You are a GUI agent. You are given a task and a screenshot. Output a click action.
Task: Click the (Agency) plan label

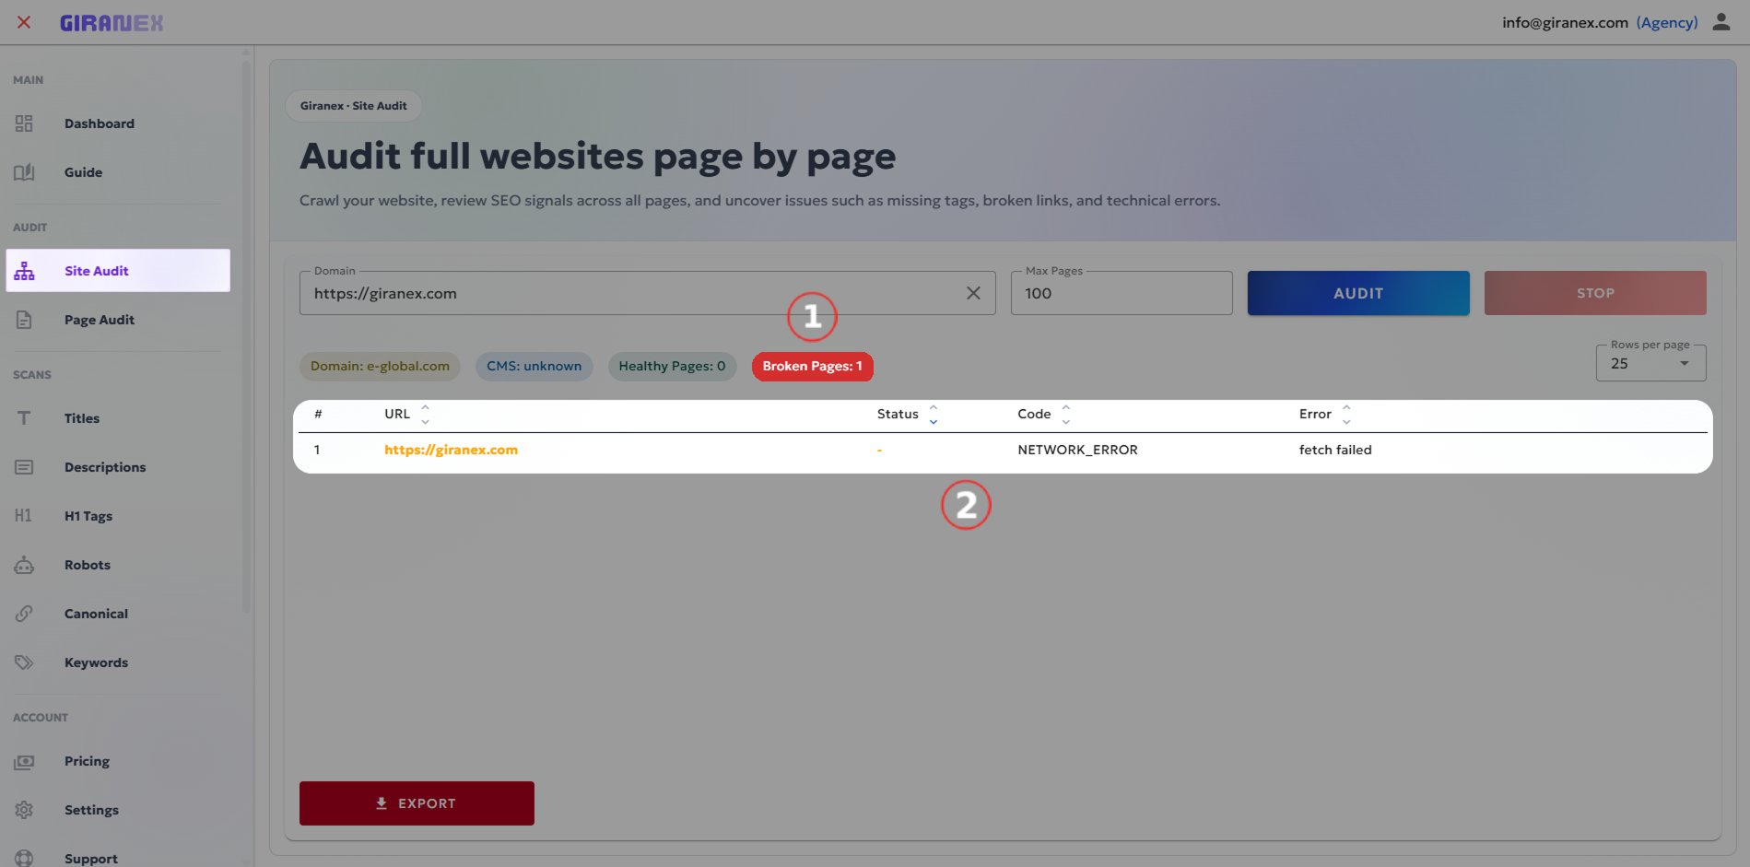coord(1667,22)
